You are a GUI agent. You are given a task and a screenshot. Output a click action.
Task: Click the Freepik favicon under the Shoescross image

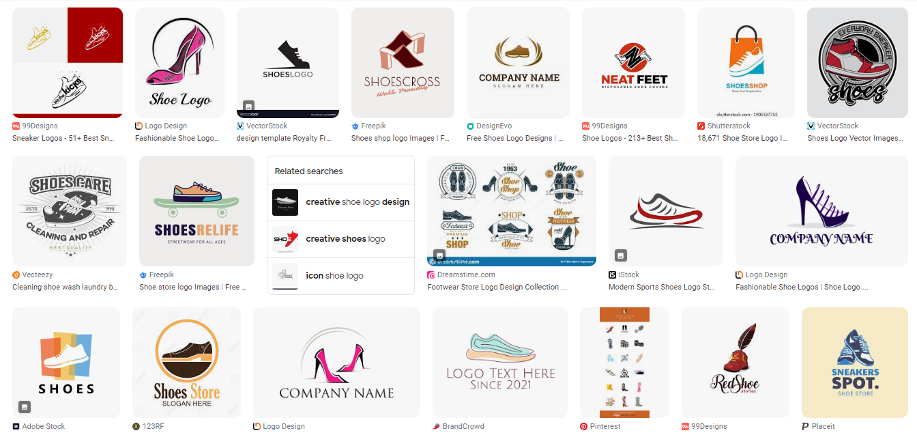[x=355, y=126]
